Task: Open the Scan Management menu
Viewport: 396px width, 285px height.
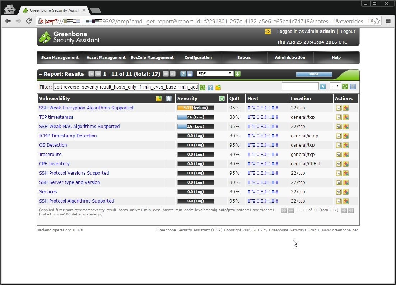Action: click(x=60, y=57)
